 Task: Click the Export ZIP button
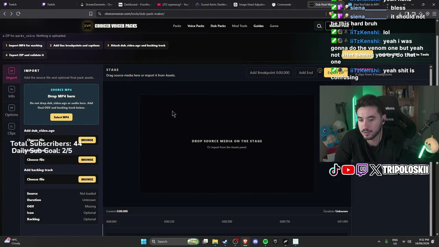click(x=336, y=72)
